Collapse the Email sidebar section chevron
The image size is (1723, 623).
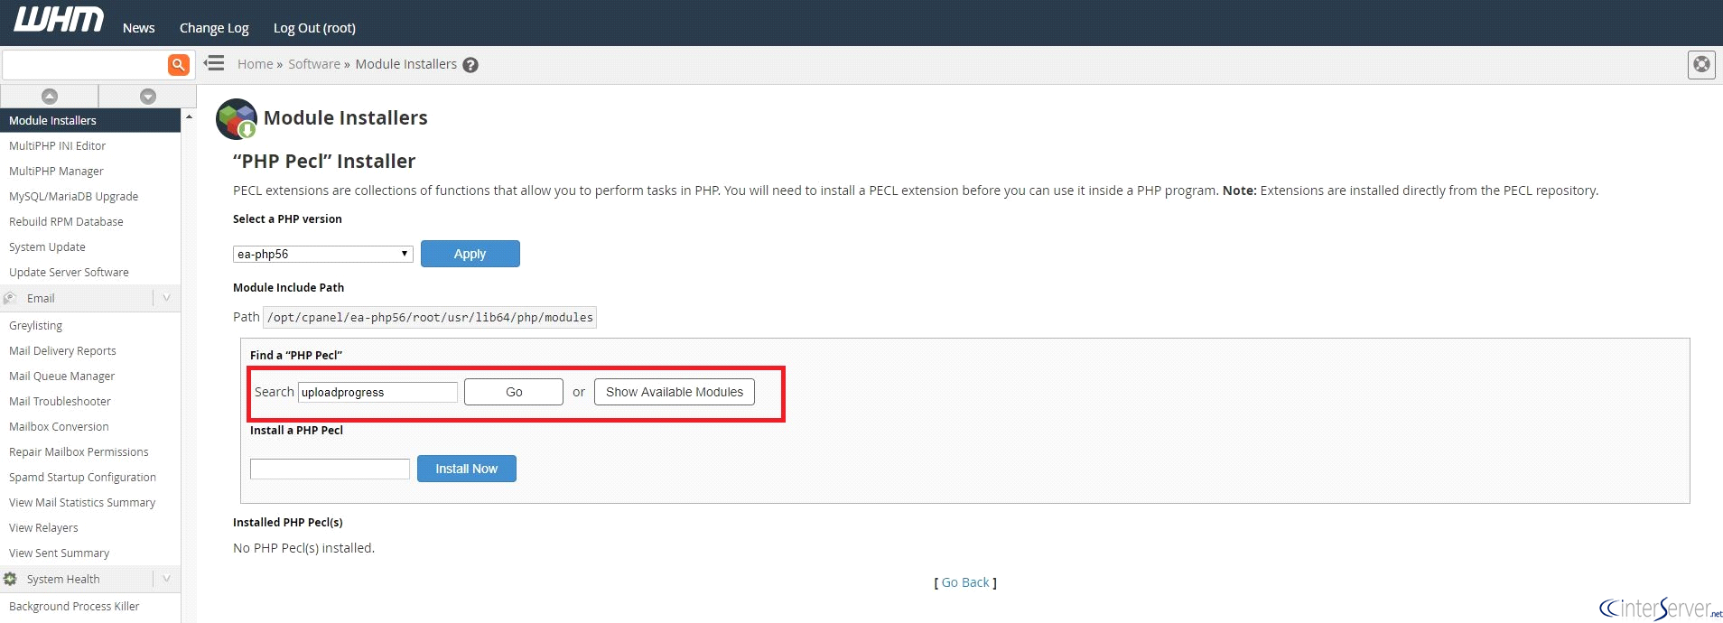(166, 298)
